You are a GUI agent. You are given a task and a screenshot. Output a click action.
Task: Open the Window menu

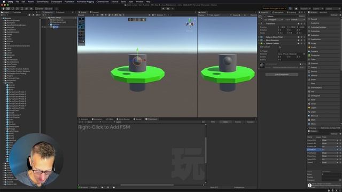click(139, 2)
